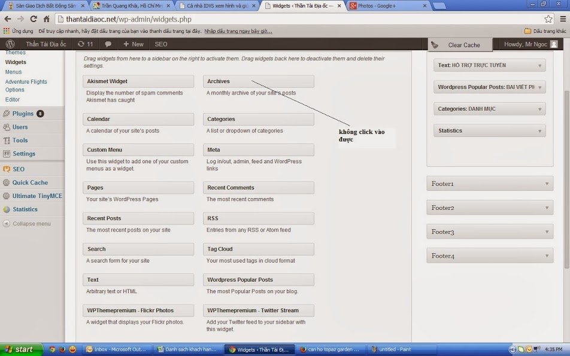Select the Archives available widget
This screenshot has height=356, width=570.
pyautogui.click(x=259, y=81)
